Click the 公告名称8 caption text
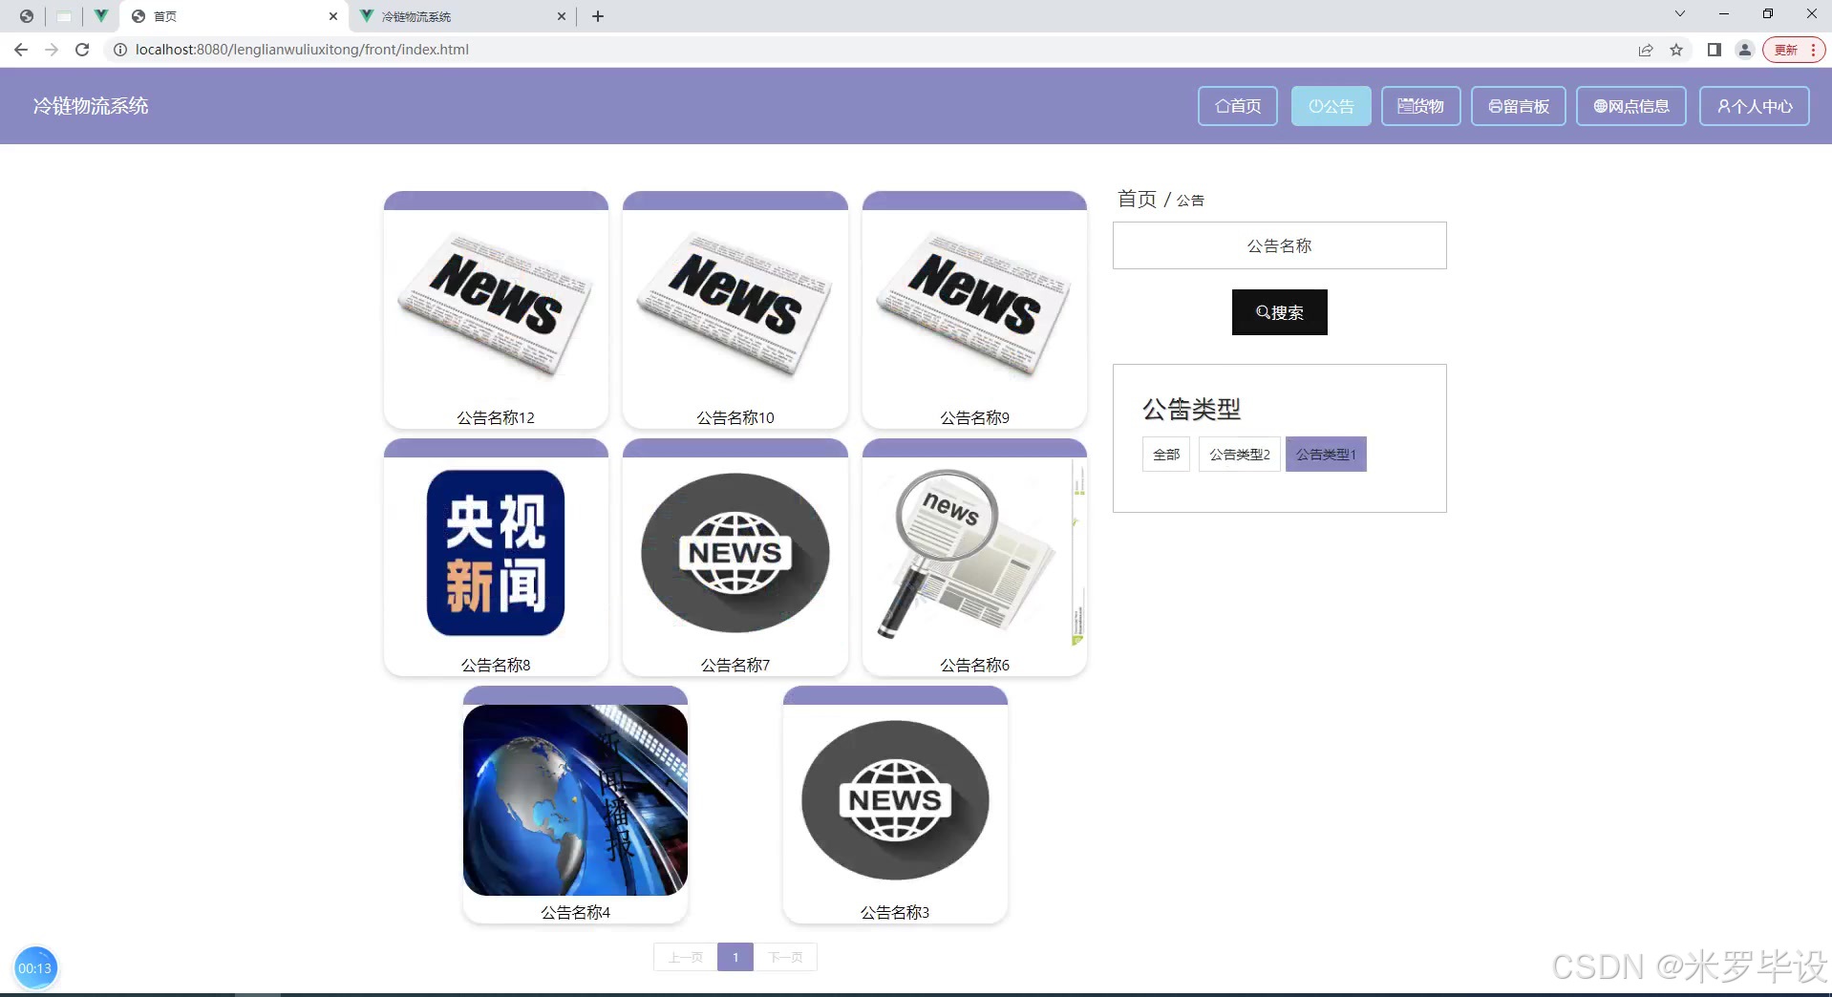The image size is (1832, 997). (496, 665)
